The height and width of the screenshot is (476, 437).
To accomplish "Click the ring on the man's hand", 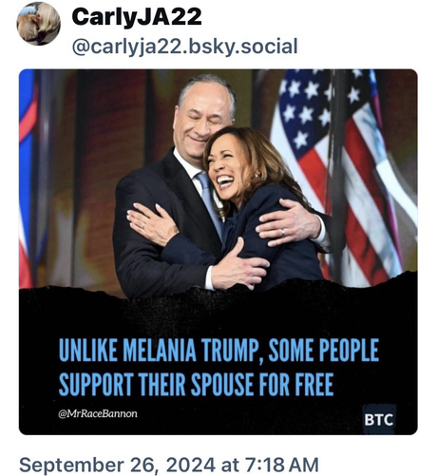I will (x=283, y=233).
